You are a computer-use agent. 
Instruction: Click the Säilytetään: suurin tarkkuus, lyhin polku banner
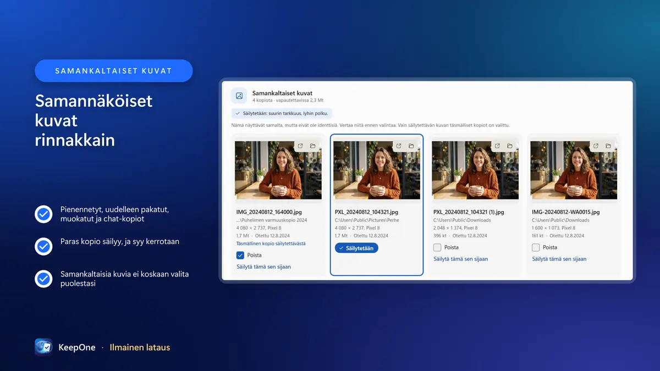click(282, 113)
